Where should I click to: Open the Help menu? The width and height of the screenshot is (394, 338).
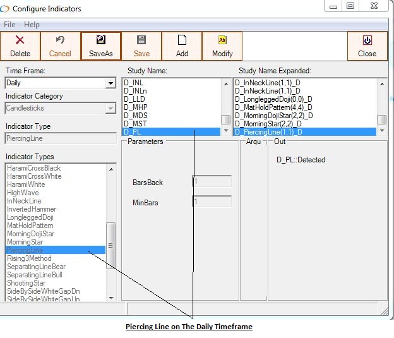click(32, 25)
